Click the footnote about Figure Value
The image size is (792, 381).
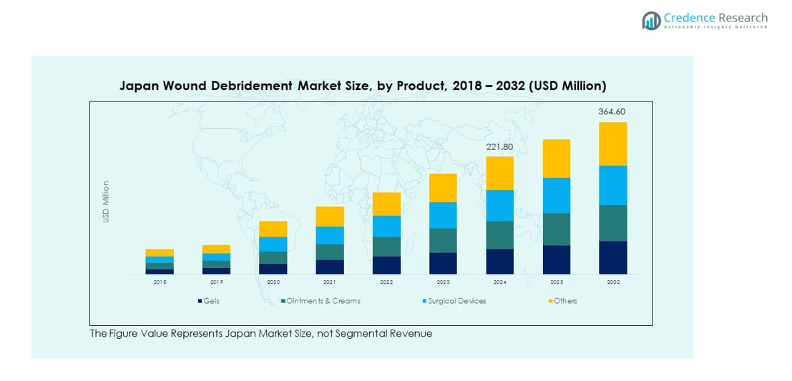coord(260,334)
